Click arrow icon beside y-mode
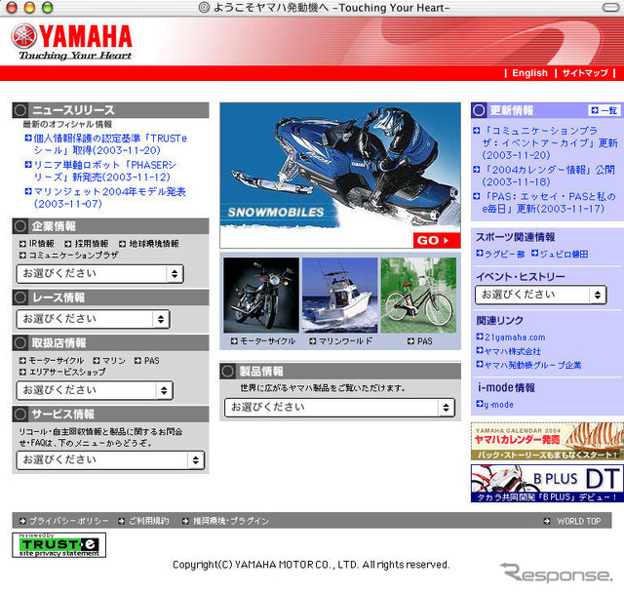 point(480,404)
